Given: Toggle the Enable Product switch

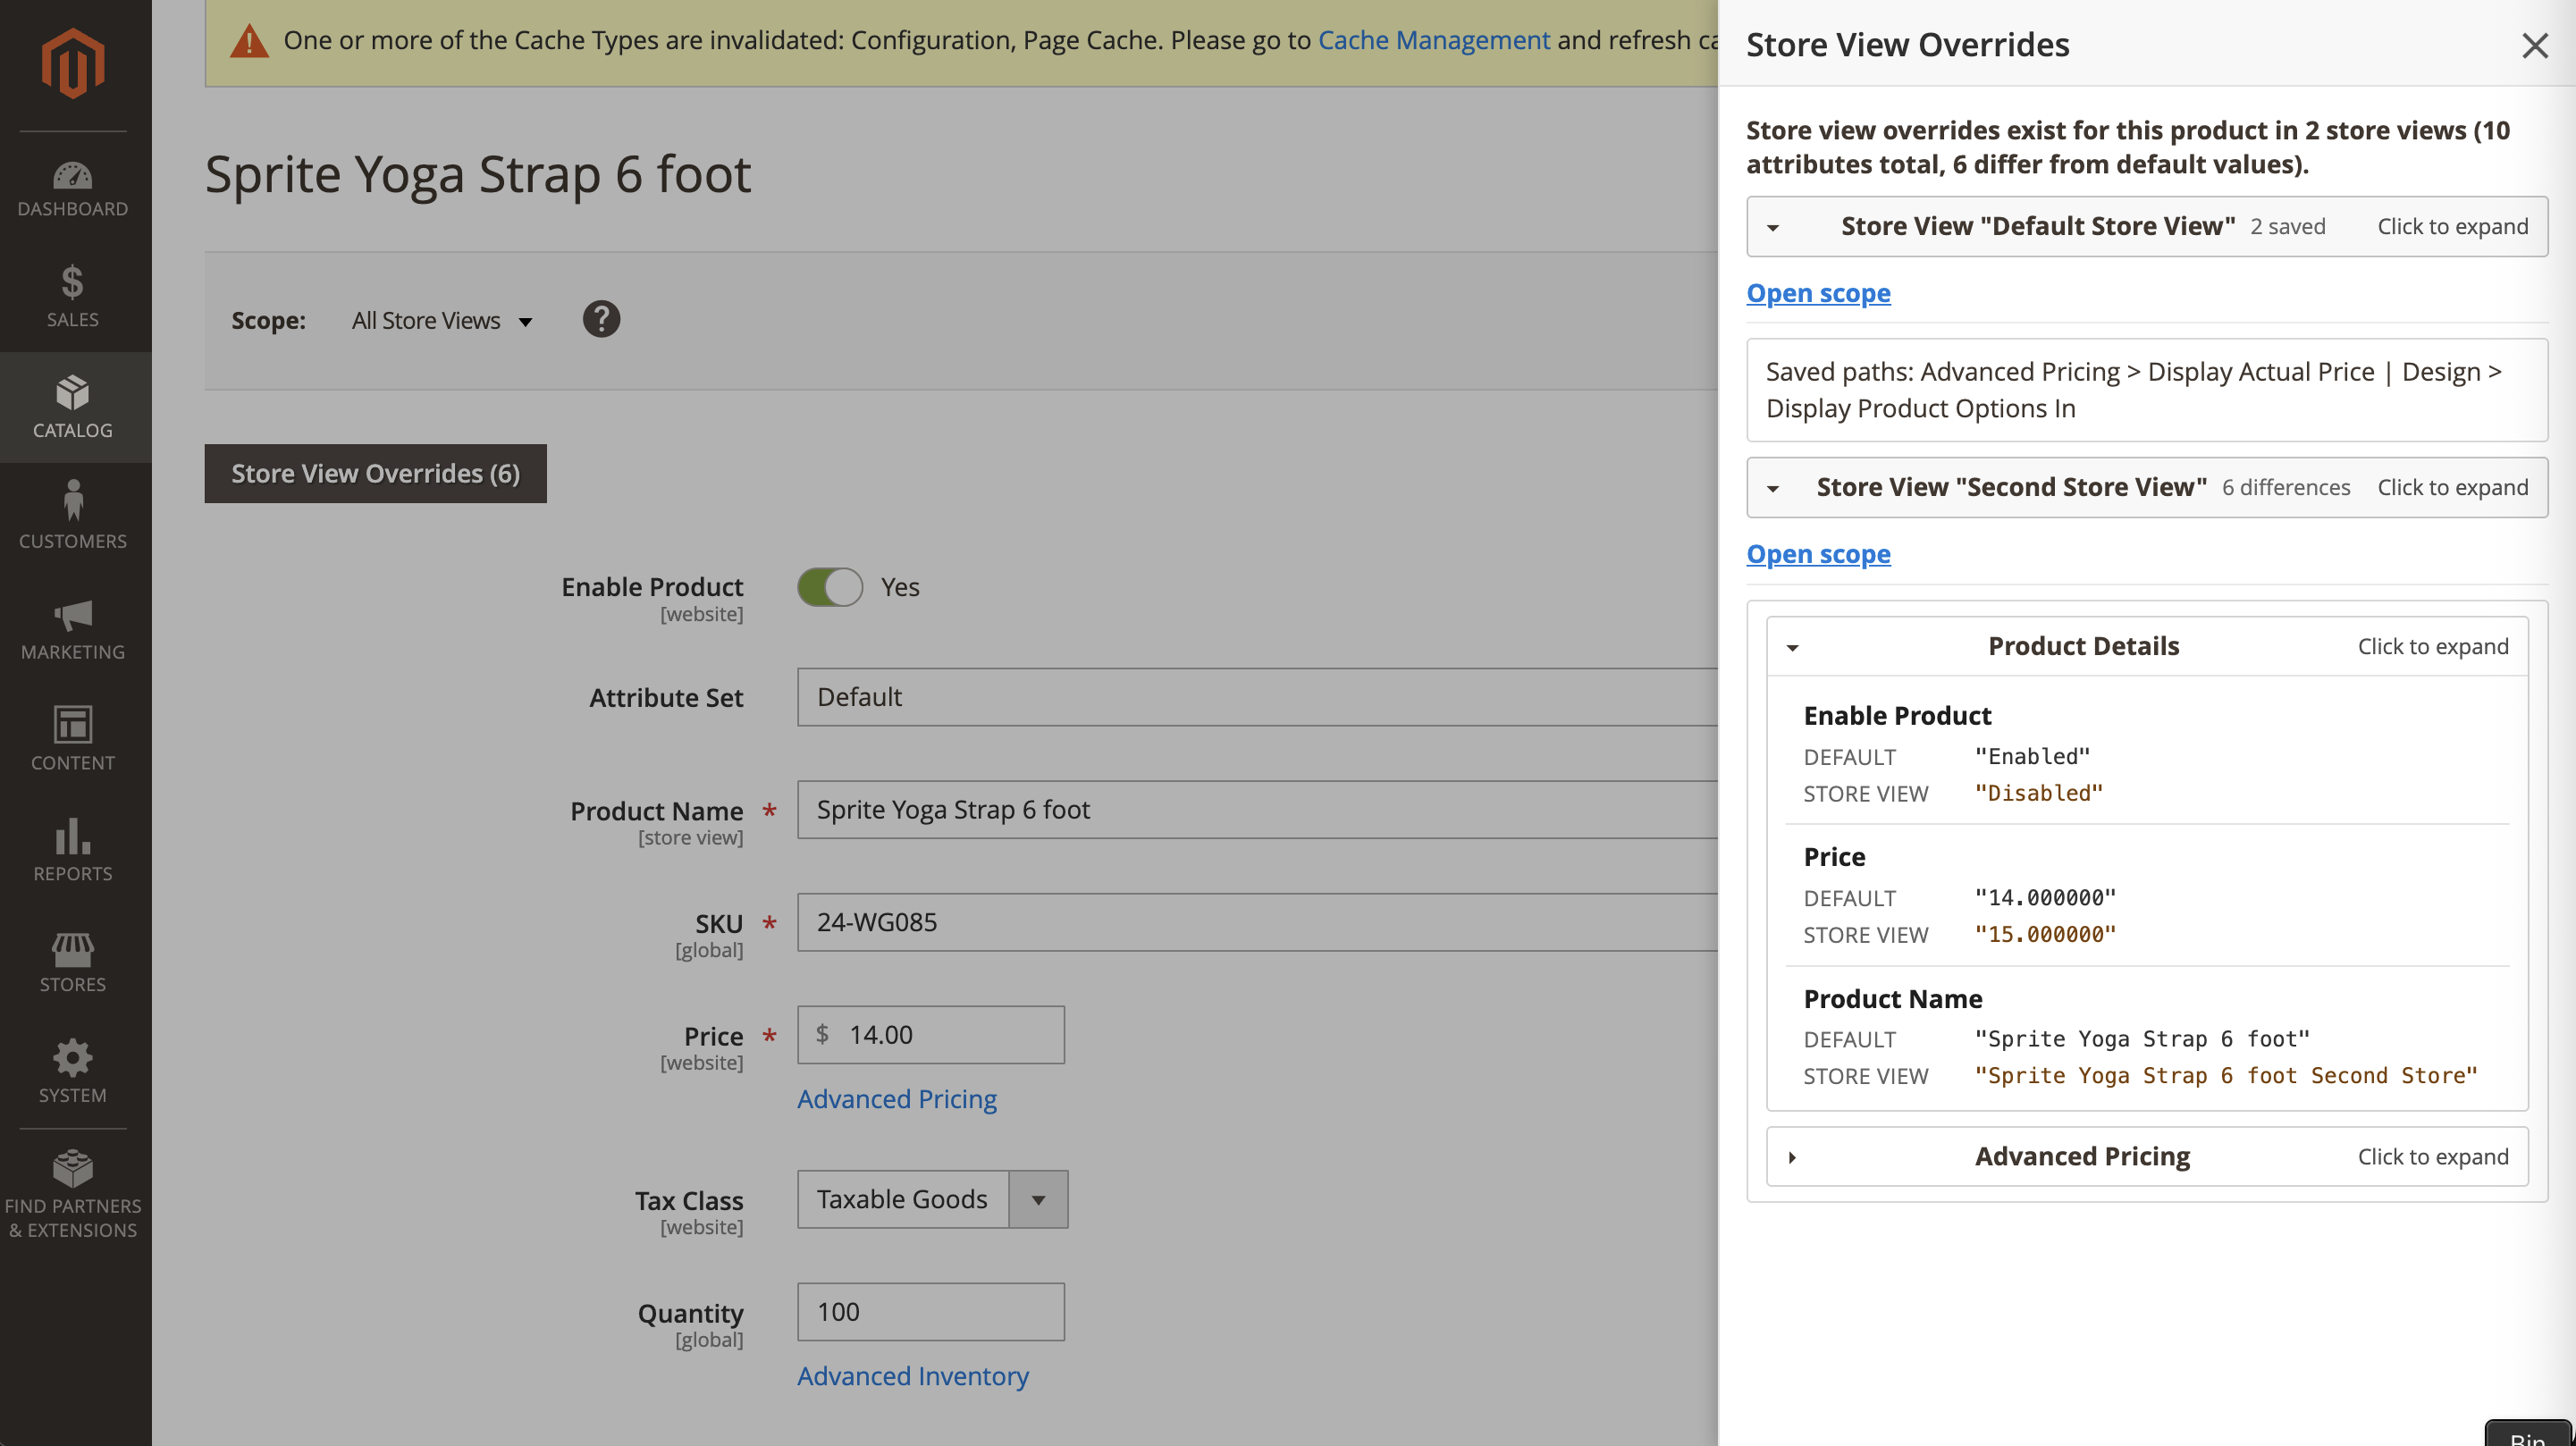Looking at the screenshot, I should (x=829, y=587).
